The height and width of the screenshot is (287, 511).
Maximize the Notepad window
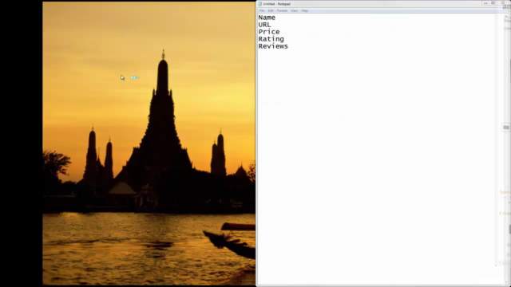coord(493,3)
